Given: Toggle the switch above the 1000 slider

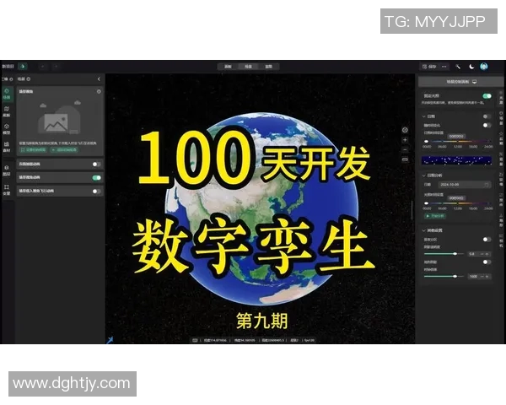Looking at the screenshot, I should [x=487, y=262].
